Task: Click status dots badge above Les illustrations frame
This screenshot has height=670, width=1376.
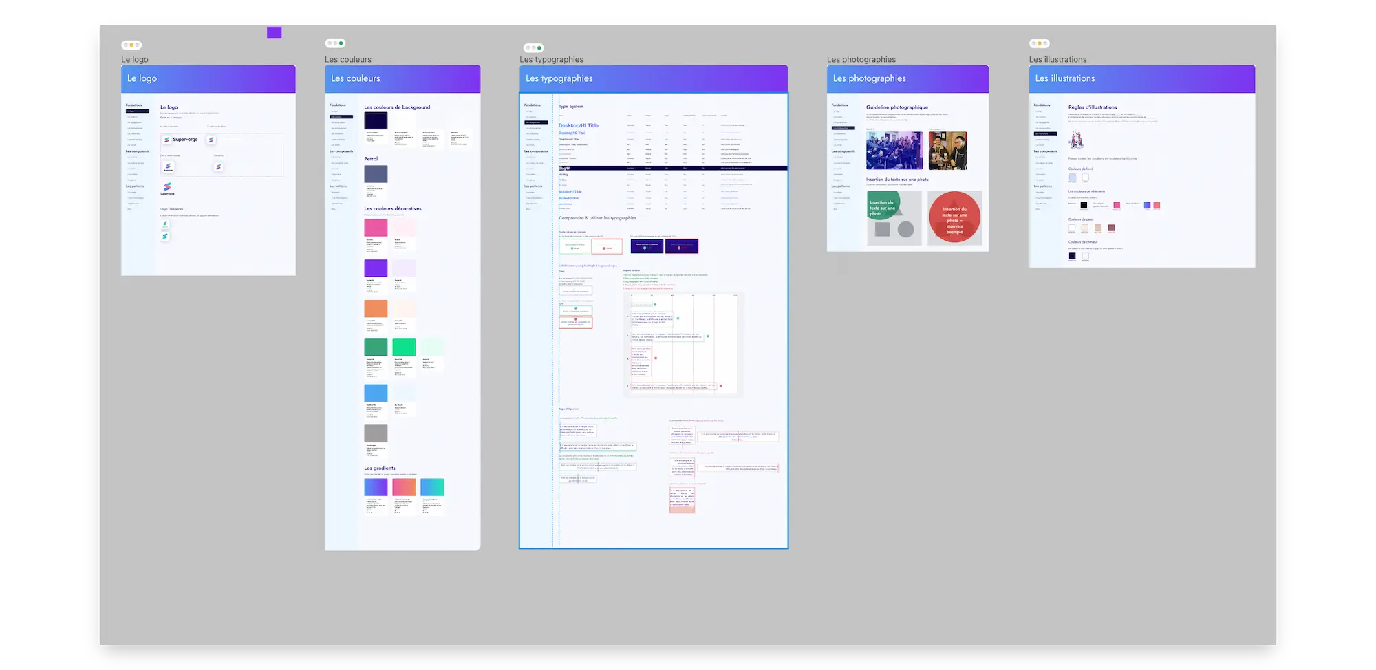Action: pos(1040,43)
